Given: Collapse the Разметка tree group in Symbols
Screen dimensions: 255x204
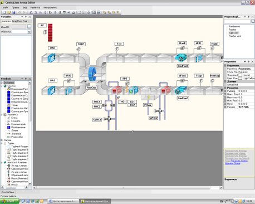Looking at the screenshot, I should 2,115.
